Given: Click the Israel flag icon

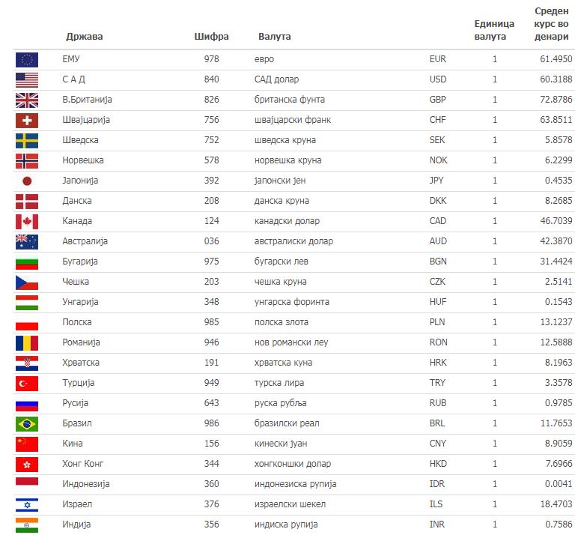Looking at the screenshot, I should (26, 504).
